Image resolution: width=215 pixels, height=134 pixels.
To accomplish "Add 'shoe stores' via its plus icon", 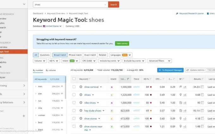I will coord(81,119).
